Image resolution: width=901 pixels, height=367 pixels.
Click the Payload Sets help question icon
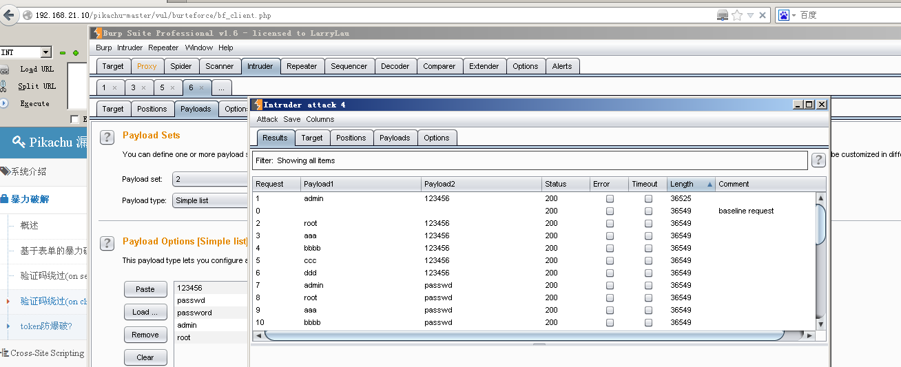(107, 137)
